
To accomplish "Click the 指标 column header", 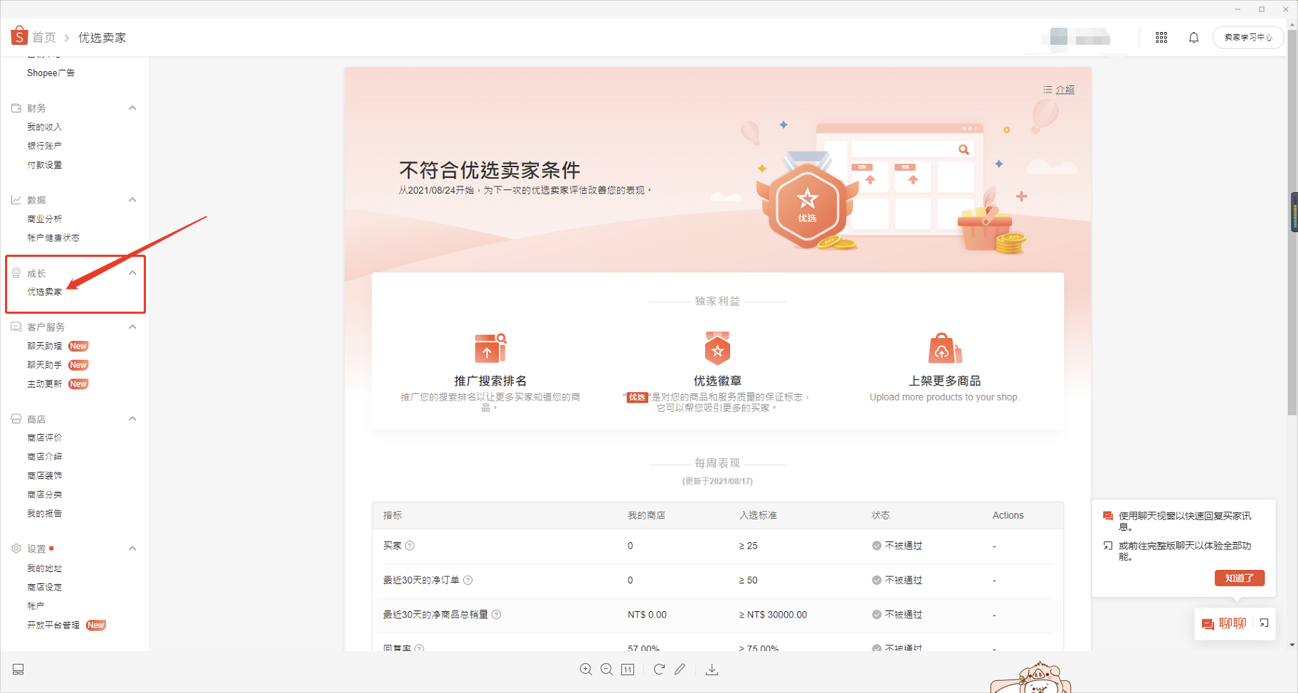I will click(393, 515).
